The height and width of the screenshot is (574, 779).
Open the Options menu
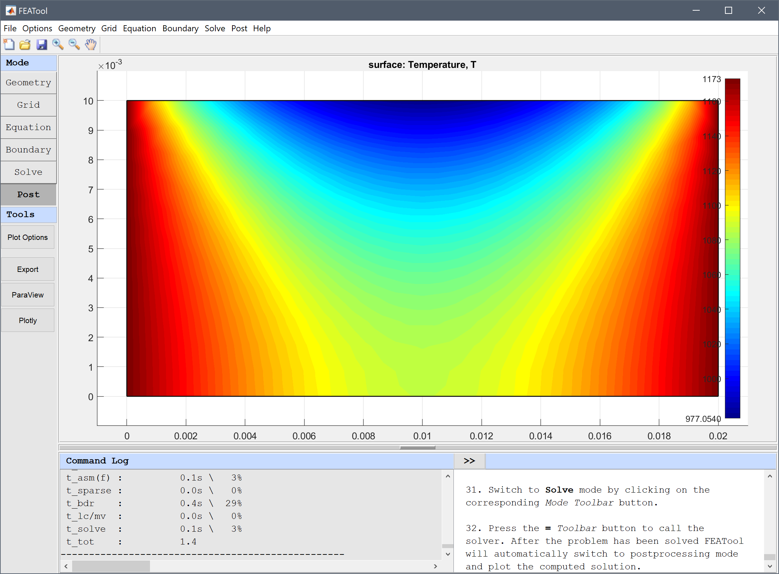tap(37, 28)
